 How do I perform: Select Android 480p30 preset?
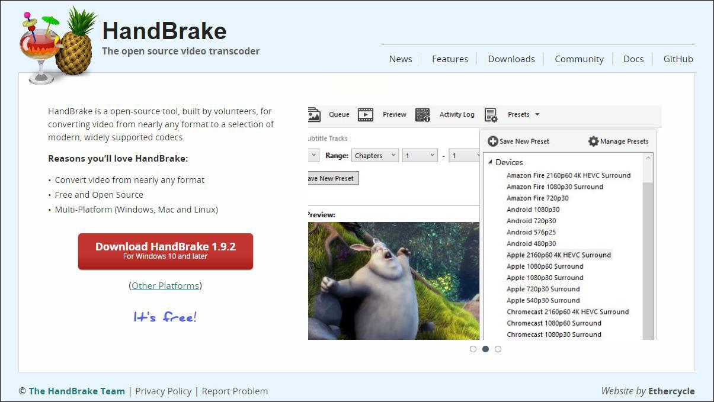[x=531, y=243]
